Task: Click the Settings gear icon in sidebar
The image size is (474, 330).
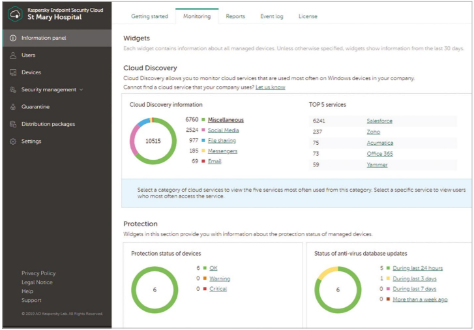Action: pos(13,142)
